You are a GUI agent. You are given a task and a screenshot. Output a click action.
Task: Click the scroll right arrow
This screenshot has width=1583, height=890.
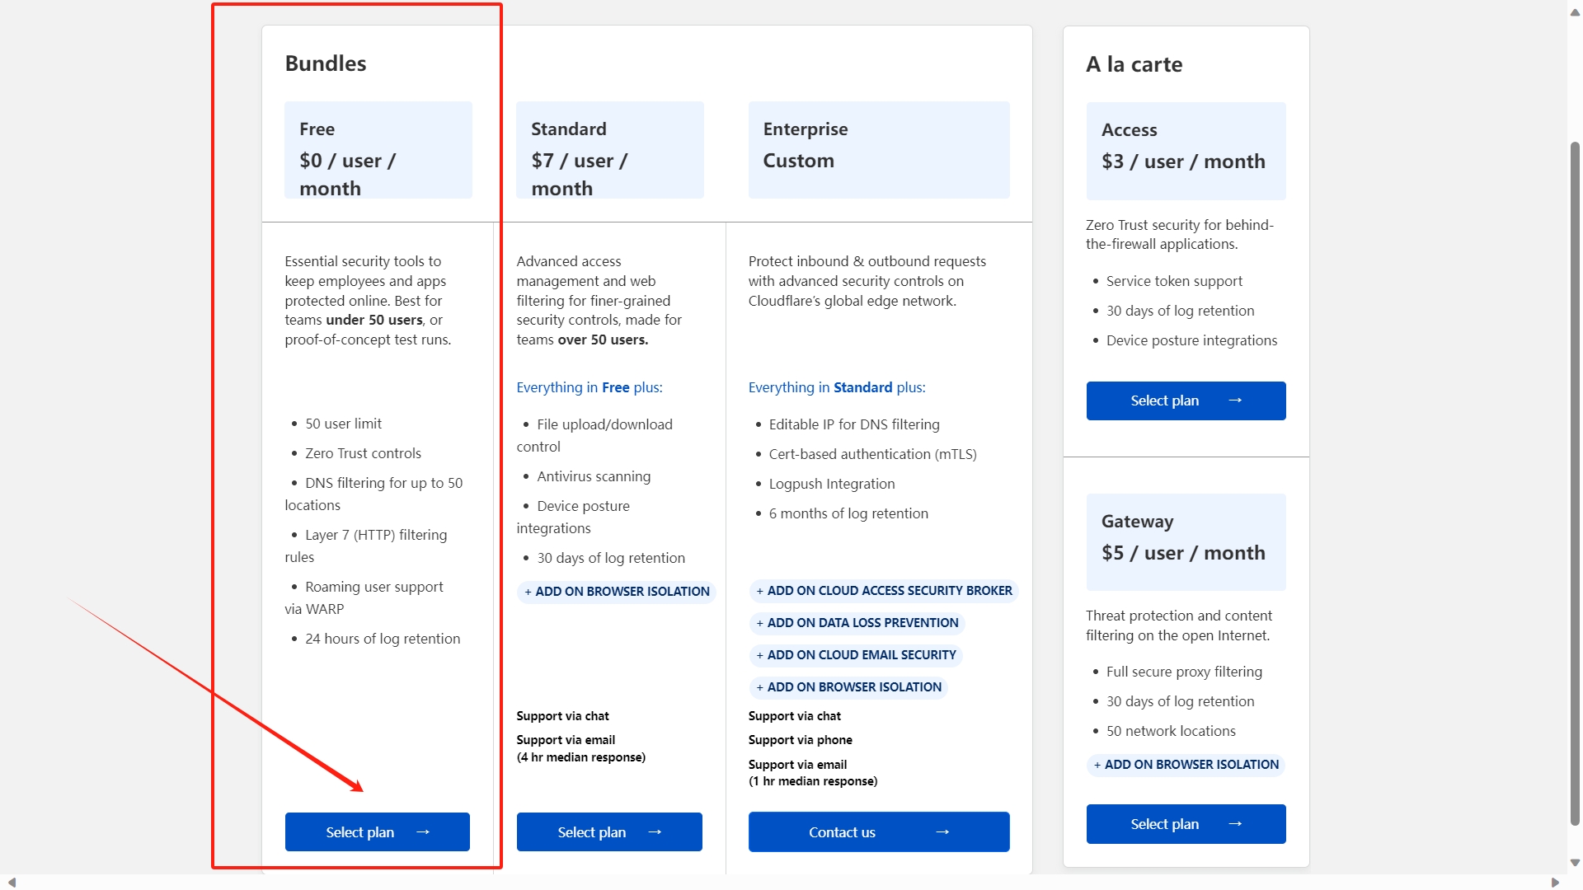(1555, 883)
